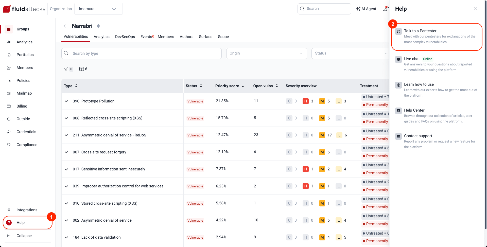Collapse the sidebar

24,236
